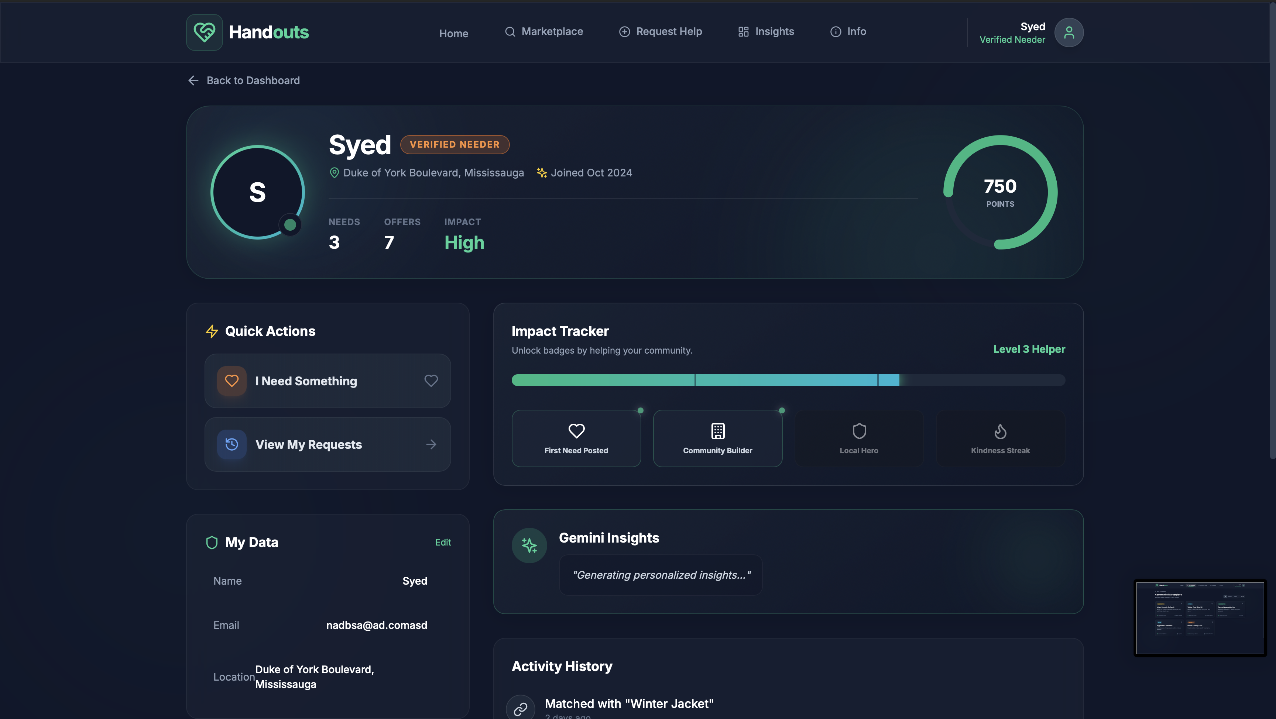Click the Gemini Insights sparkle icon
The height and width of the screenshot is (719, 1276).
point(529,545)
